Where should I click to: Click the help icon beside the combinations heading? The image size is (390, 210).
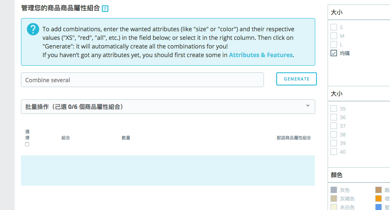pyautogui.click(x=105, y=9)
